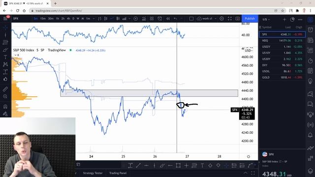The image size is (315, 177).
Task: Open the Trading Panel tab
Action: [118, 173]
